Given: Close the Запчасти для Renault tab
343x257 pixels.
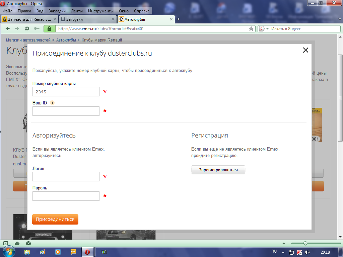Looking at the screenshot, I should pos(55,19).
